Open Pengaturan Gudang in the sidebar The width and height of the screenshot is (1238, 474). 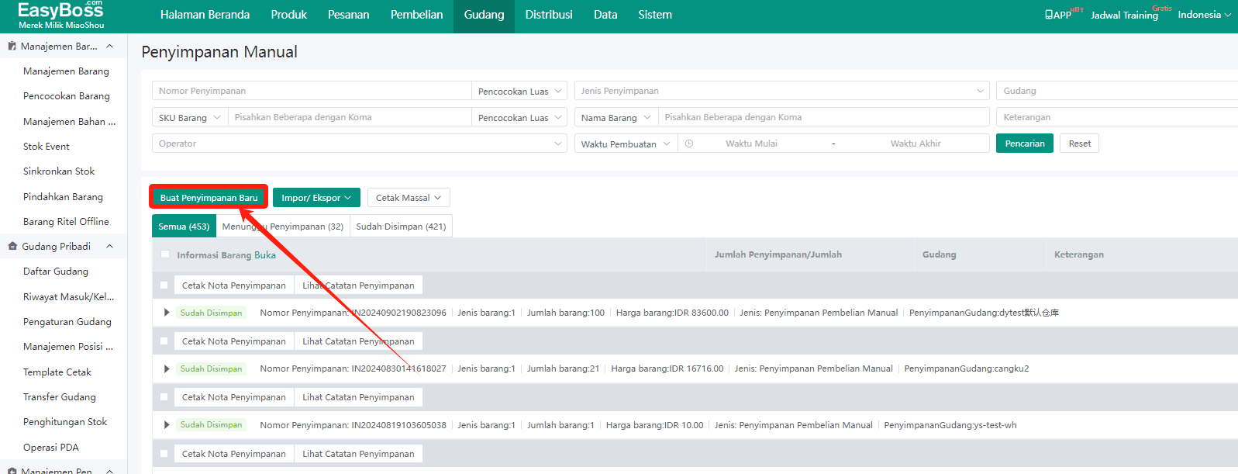[67, 322]
